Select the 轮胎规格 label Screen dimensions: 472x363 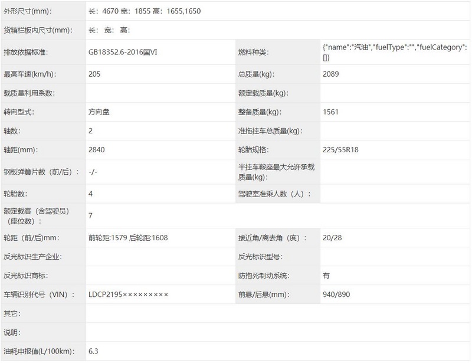254,150
